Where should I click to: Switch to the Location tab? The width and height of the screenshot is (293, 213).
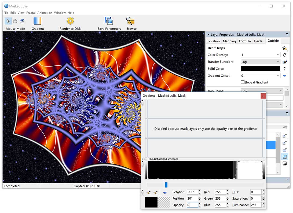pos(214,41)
